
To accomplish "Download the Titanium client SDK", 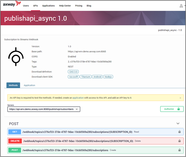I will coord(86,77).
